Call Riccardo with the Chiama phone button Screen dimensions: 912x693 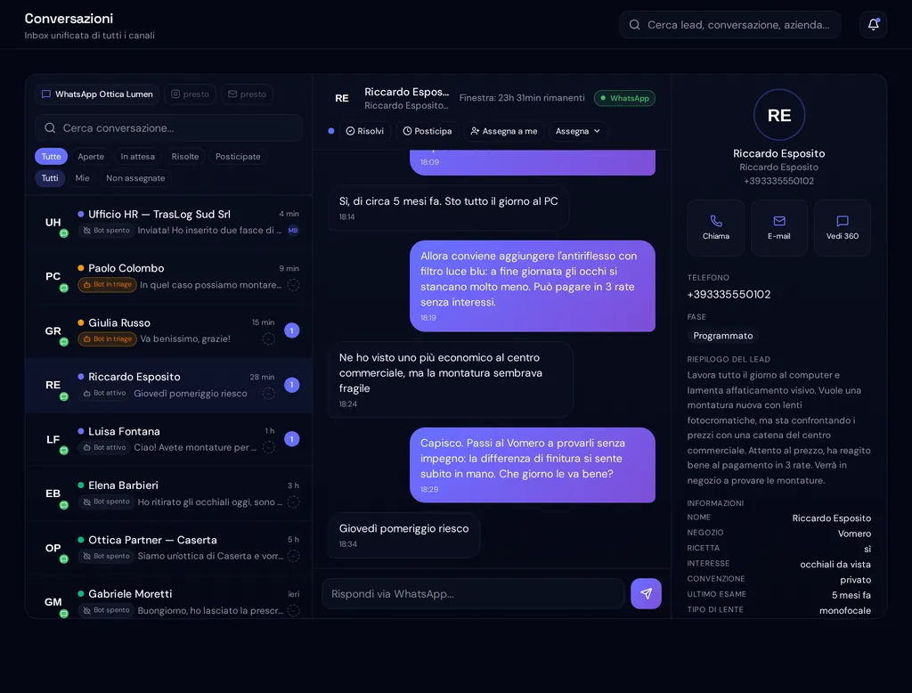tap(715, 228)
